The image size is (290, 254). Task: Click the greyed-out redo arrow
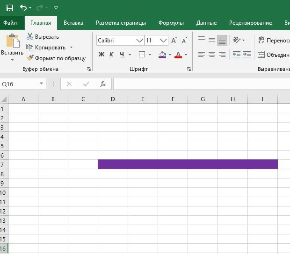pos(40,8)
